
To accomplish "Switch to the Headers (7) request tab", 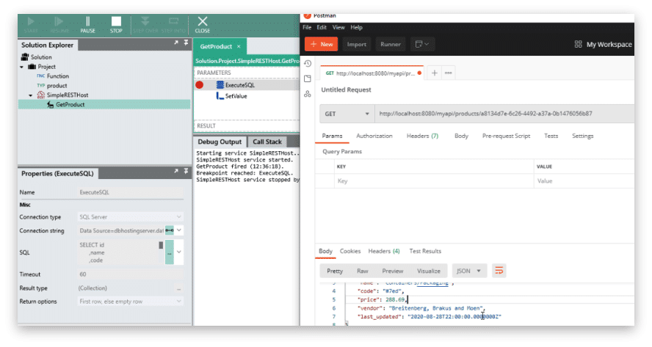I will pyautogui.click(x=422, y=136).
